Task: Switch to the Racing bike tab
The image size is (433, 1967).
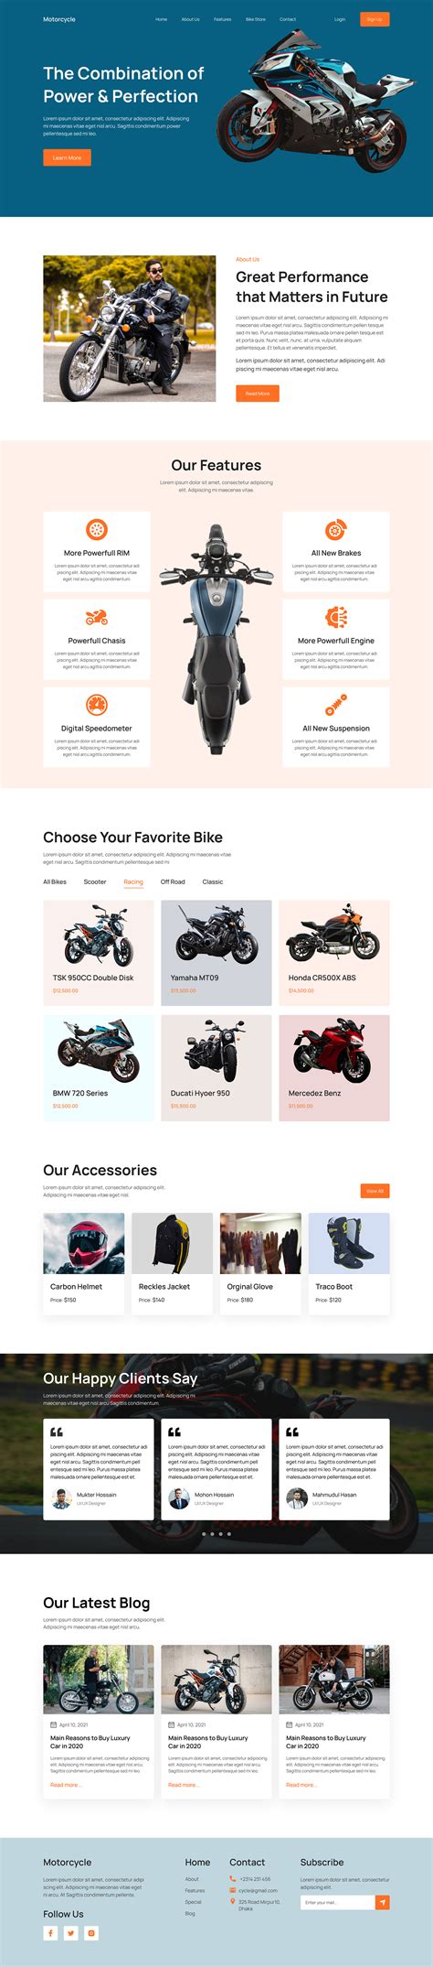Action: click(133, 882)
